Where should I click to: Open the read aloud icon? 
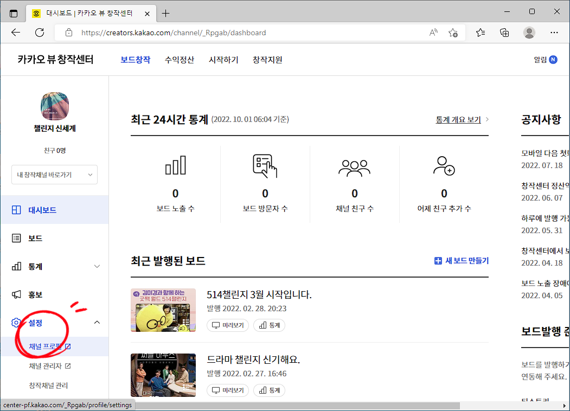click(433, 33)
